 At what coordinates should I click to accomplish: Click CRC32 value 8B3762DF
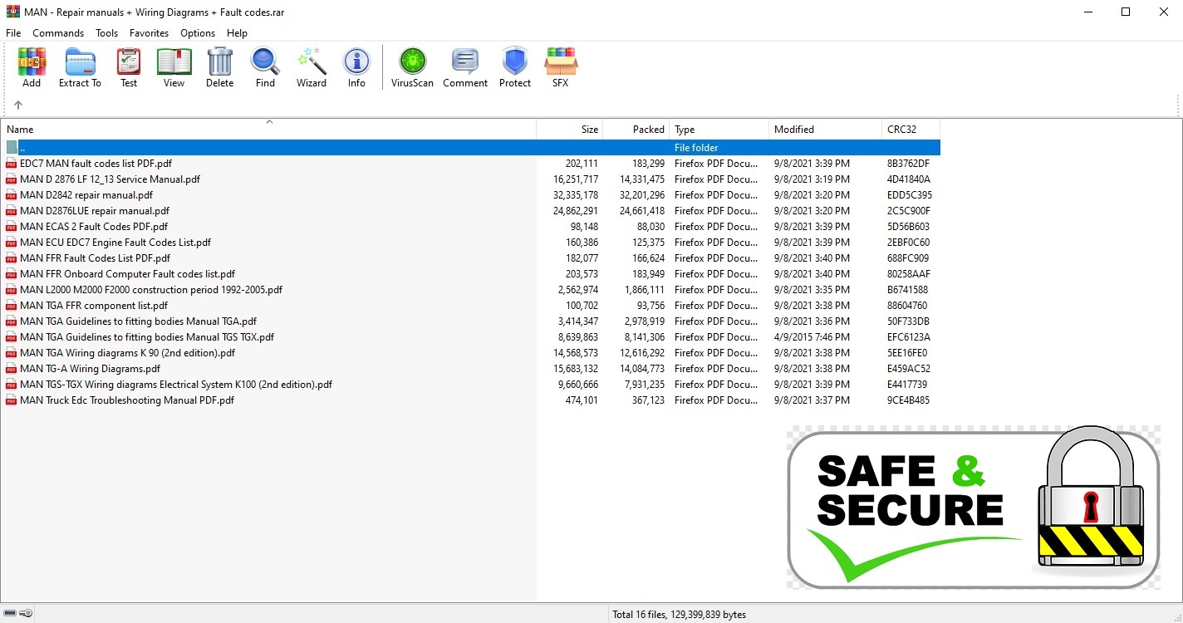[x=908, y=164]
